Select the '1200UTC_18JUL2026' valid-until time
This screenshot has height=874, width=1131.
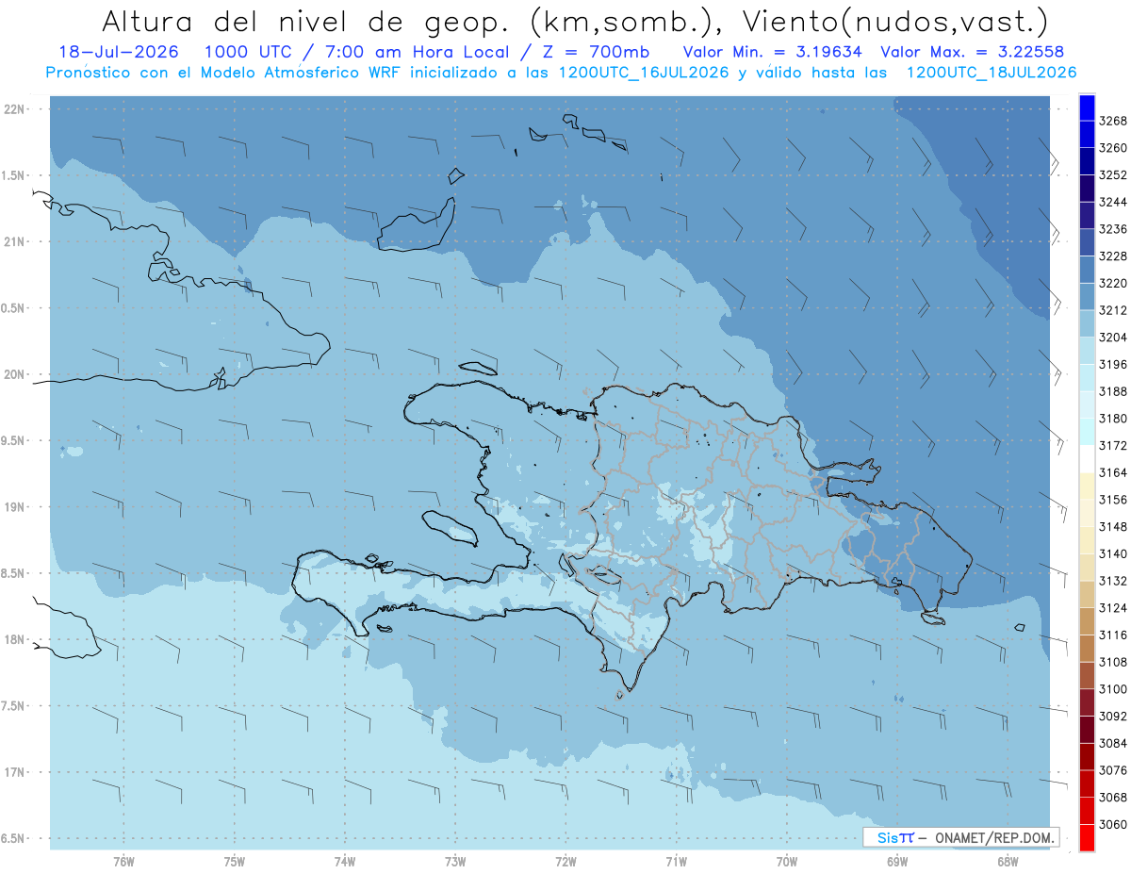pos(992,73)
